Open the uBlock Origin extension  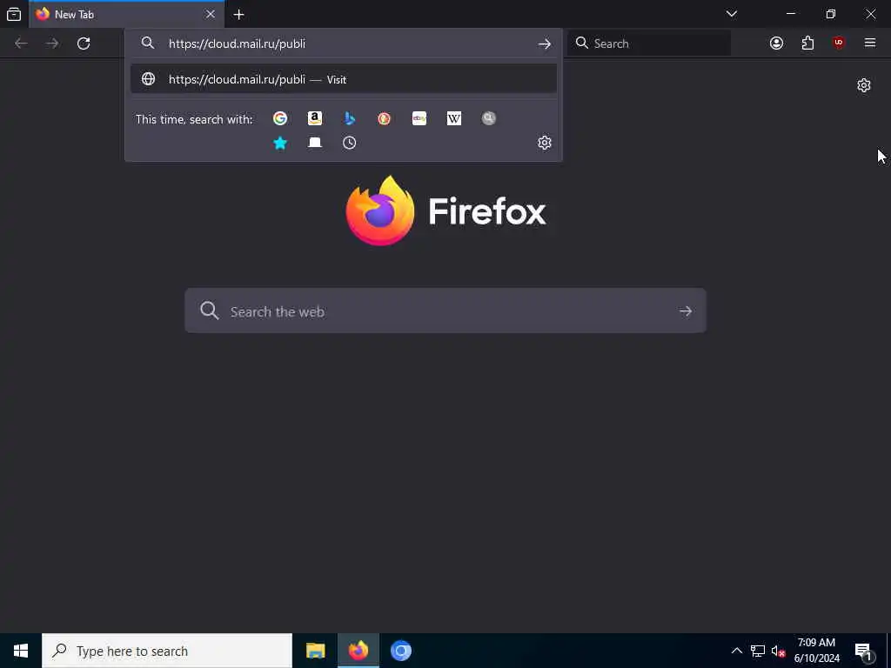[839, 43]
